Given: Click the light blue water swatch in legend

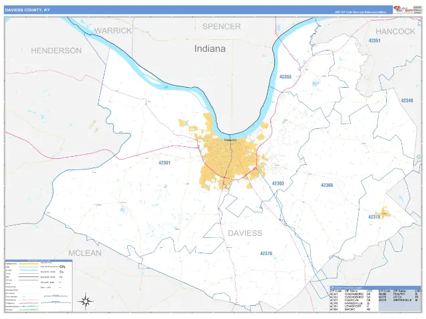Looking at the screenshot, I should click(x=29, y=270).
